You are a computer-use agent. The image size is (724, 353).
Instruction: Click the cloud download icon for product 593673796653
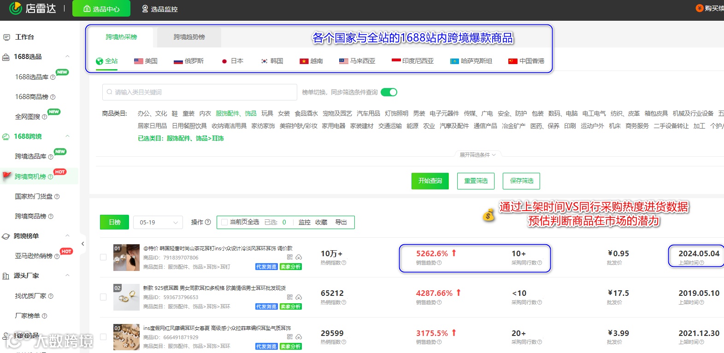click(299, 297)
